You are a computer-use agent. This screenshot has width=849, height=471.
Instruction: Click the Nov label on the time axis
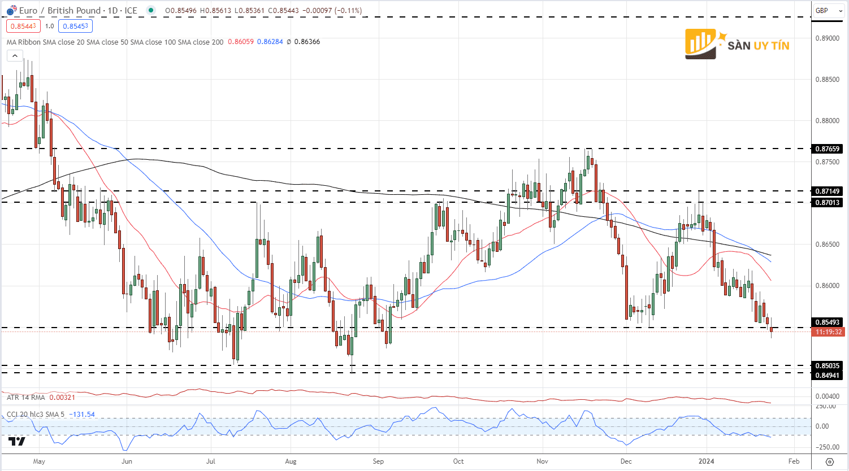(542, 461)
